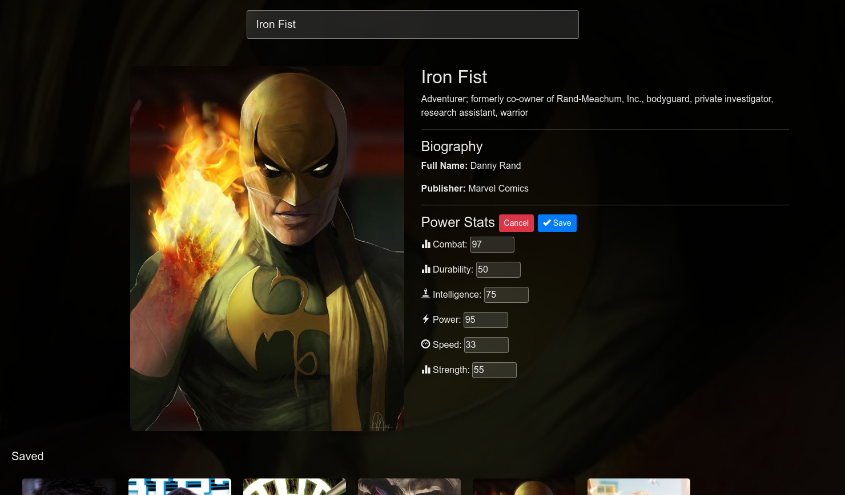Image resolution: width=845 pixels, height=495 pixels.
Task: Click the Intelligence value input
Action: tap(506, 295)
